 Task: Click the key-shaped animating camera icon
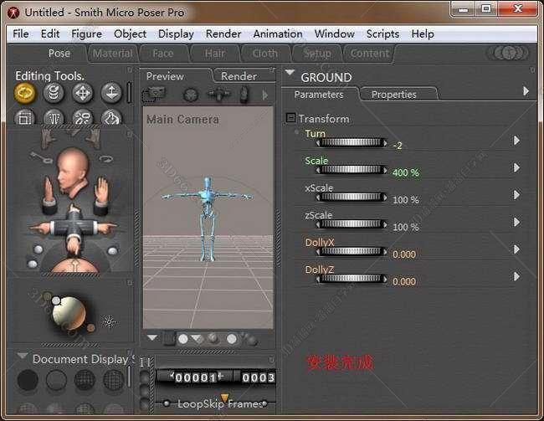(41, 157)
